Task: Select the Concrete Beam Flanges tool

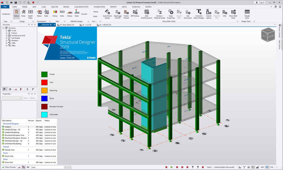Action: [199, 14]
